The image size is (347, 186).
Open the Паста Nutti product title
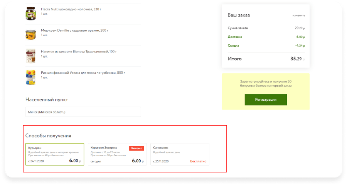pyautogui.click(x=71, y=9)
